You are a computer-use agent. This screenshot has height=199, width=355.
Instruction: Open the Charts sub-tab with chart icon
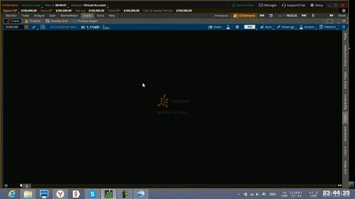click(x=13, y=21)
